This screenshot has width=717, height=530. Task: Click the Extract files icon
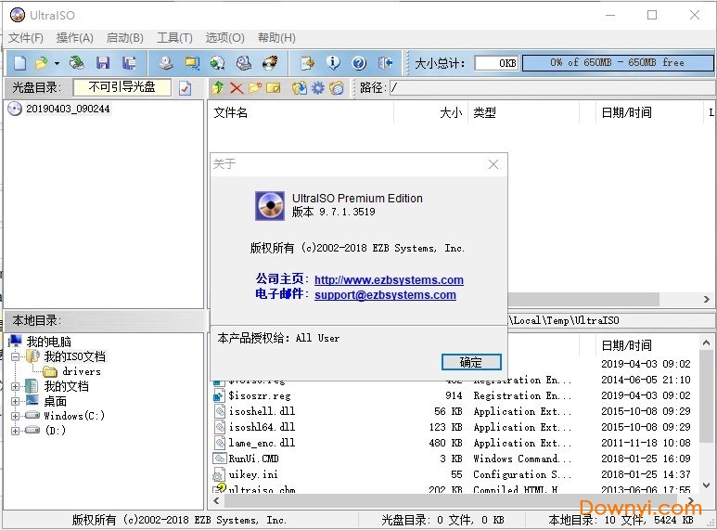pos(300,87)
